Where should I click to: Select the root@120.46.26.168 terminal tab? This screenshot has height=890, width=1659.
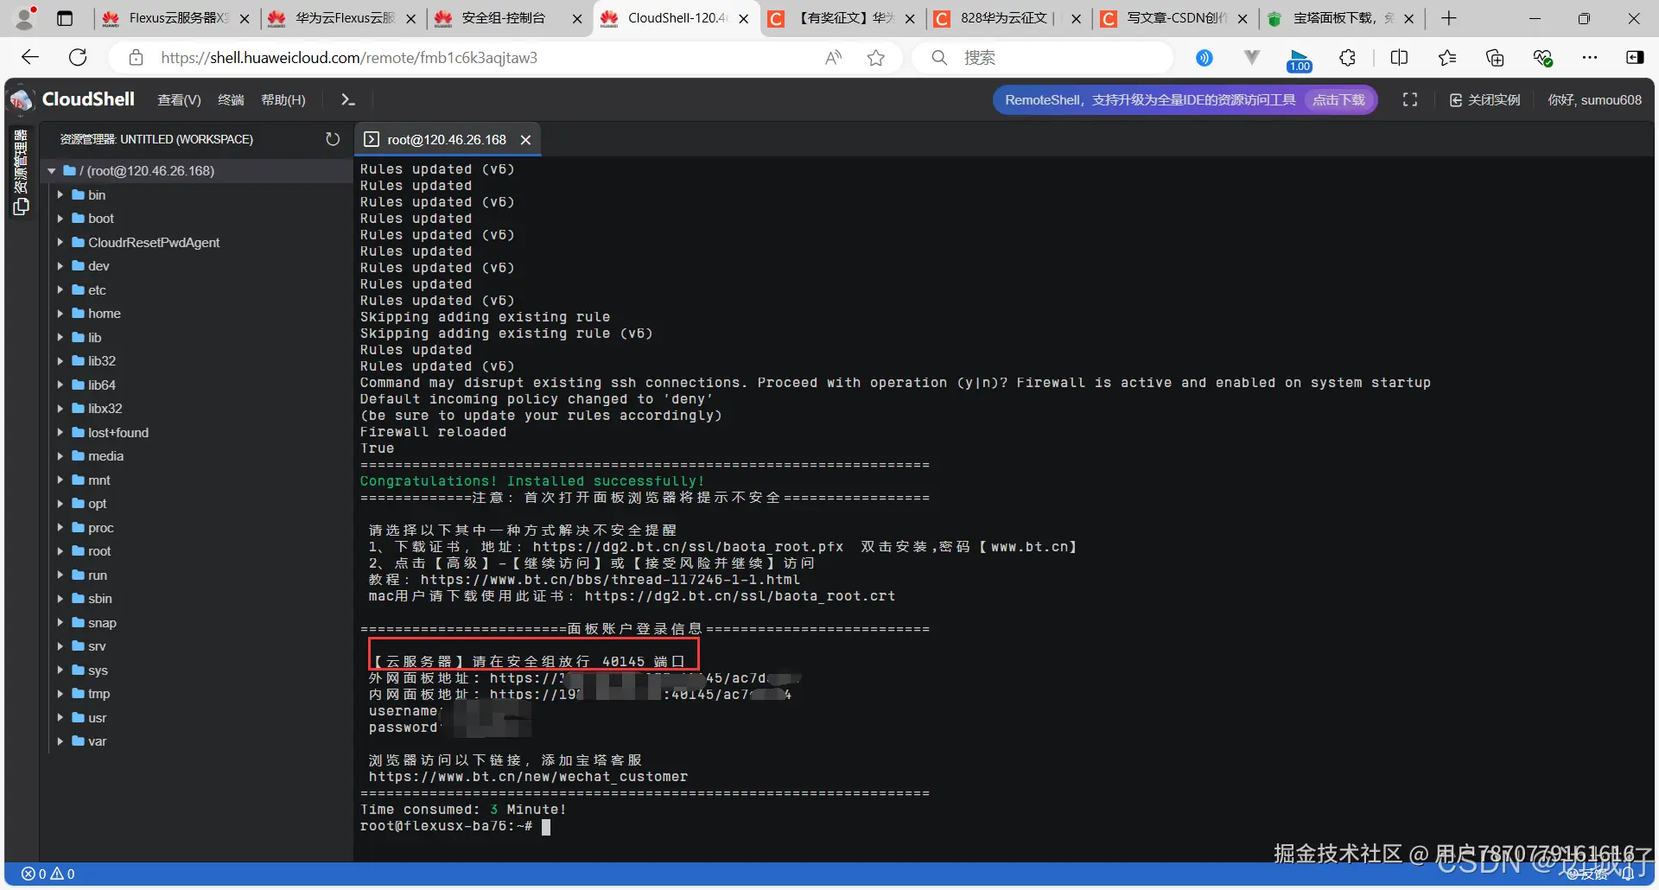tap(447, 140)
